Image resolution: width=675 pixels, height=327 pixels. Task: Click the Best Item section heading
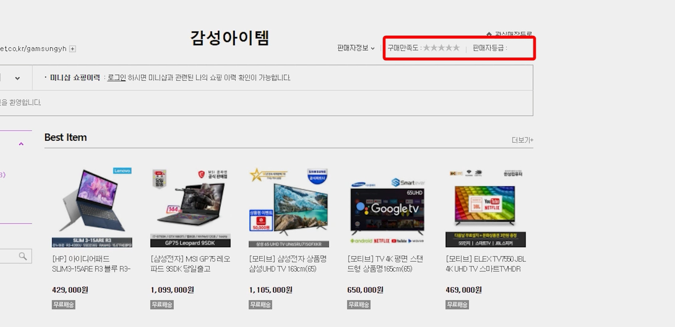[66, 137]
